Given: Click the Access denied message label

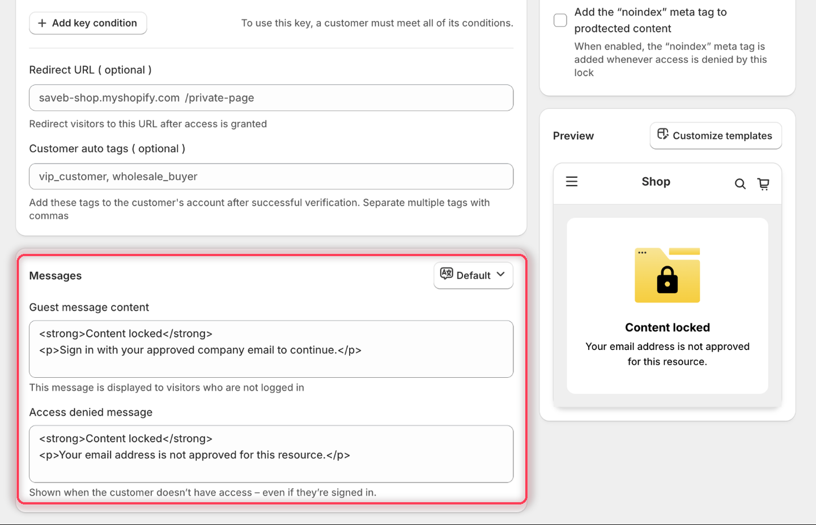Looking at the screenshot, I should point(91,412).
